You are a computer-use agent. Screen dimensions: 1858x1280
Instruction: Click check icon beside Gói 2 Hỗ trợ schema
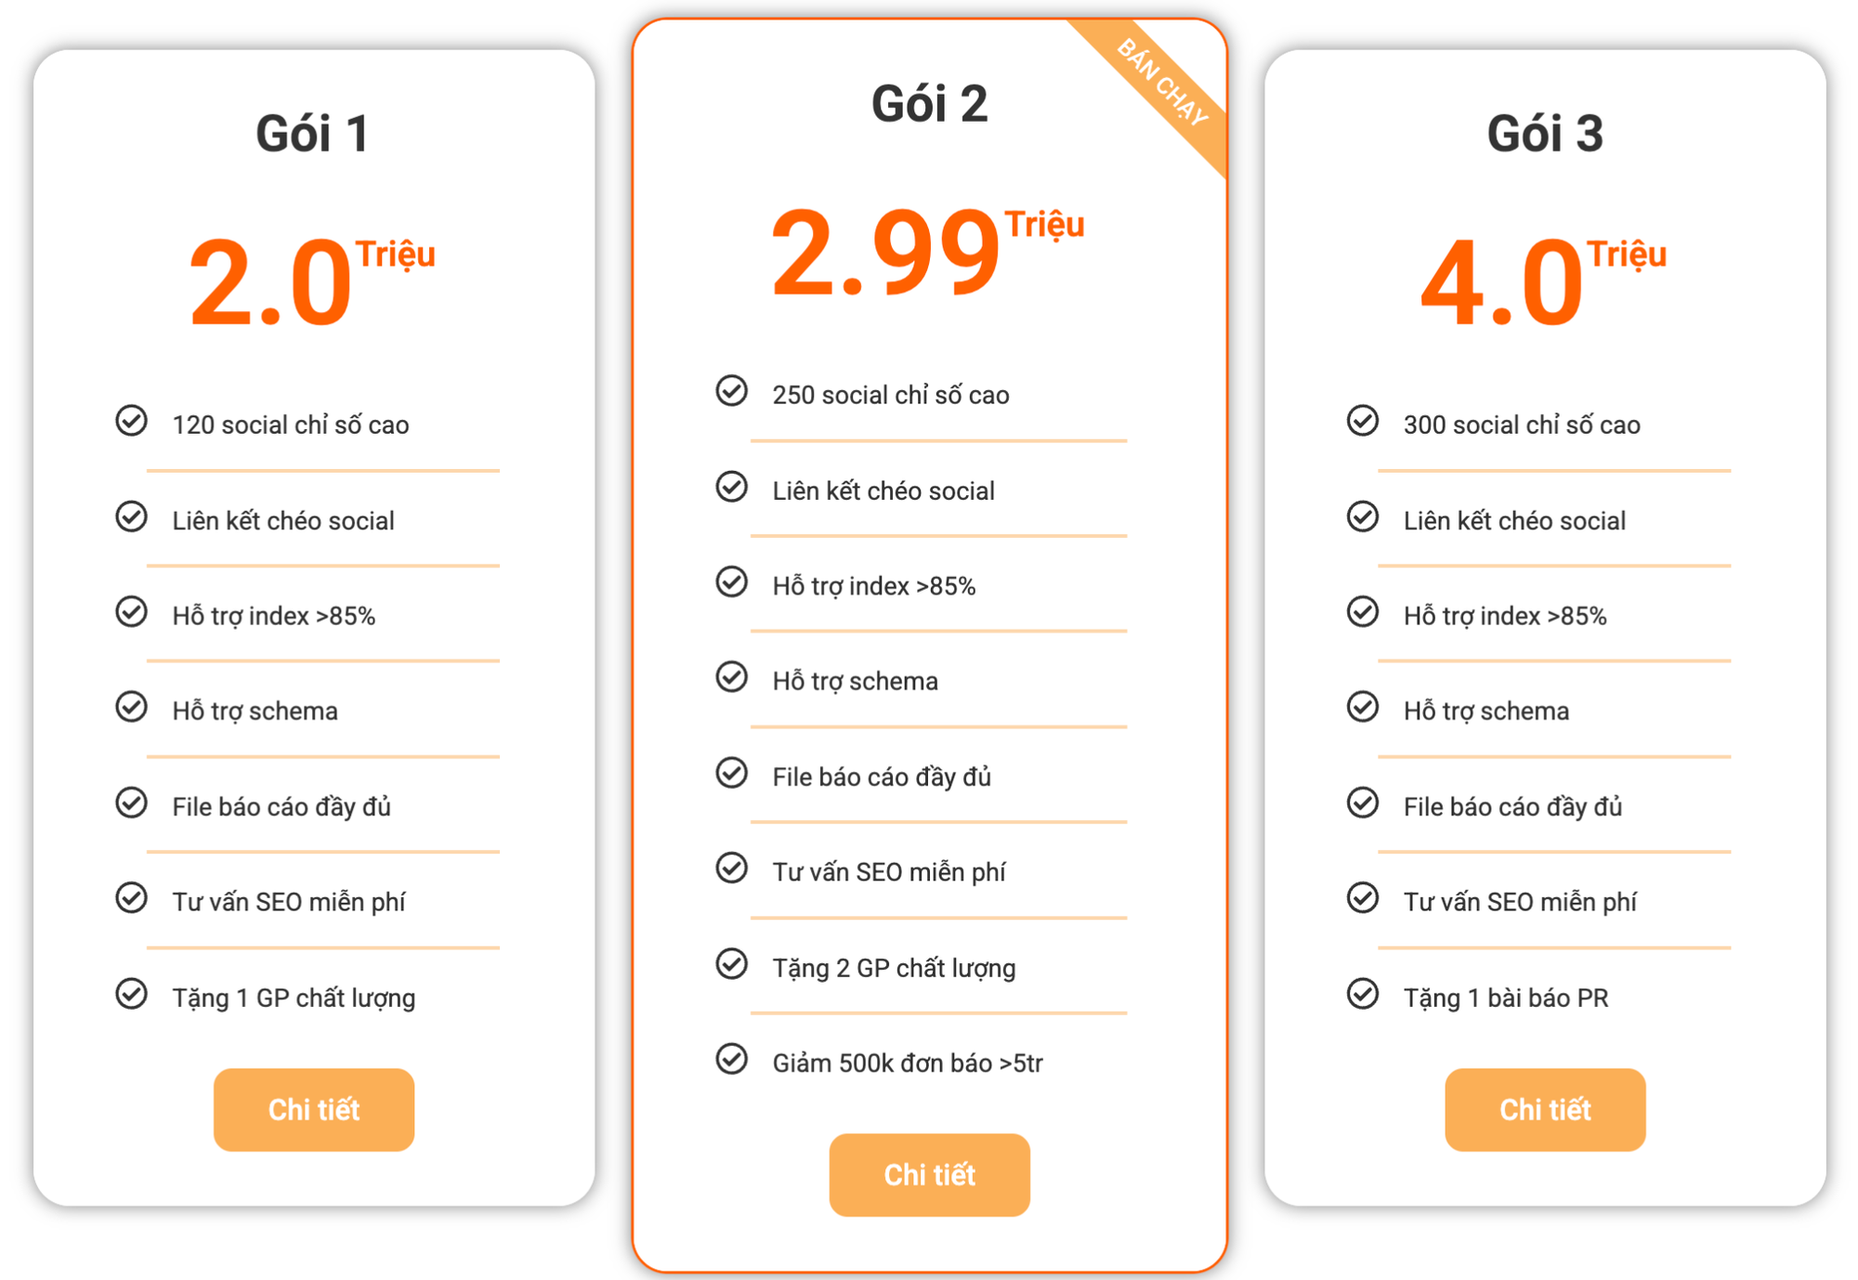732,677
